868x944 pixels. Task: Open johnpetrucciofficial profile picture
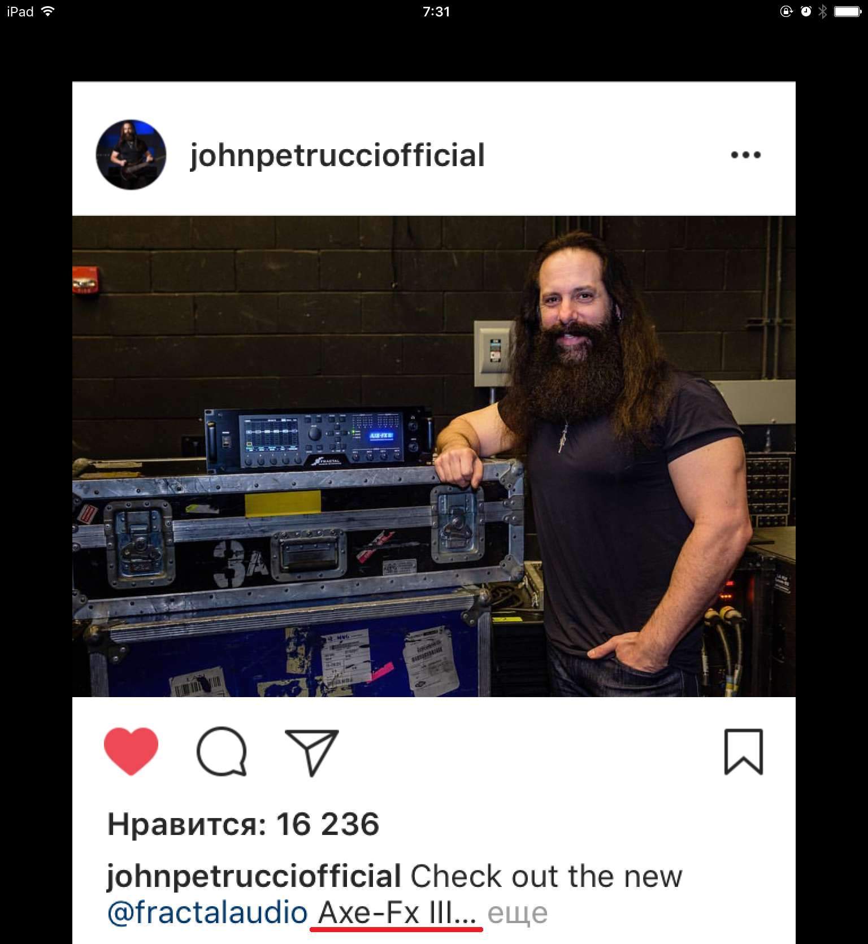[x=131, y=154]
